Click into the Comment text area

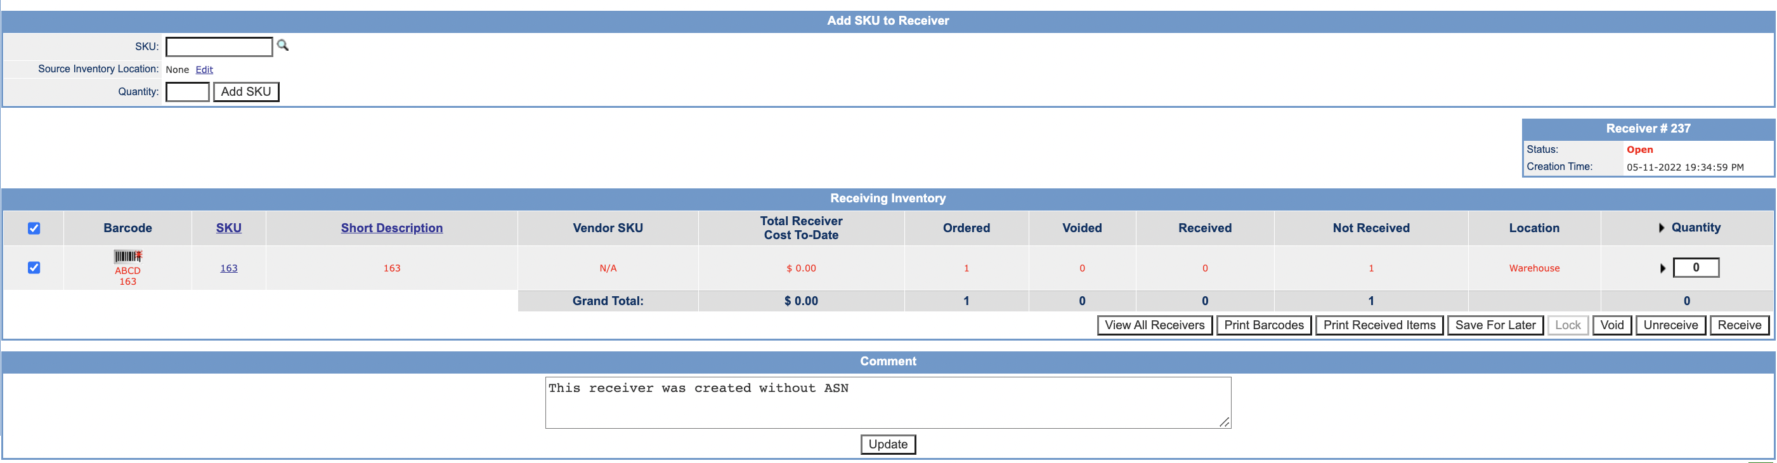click(888, 402)
